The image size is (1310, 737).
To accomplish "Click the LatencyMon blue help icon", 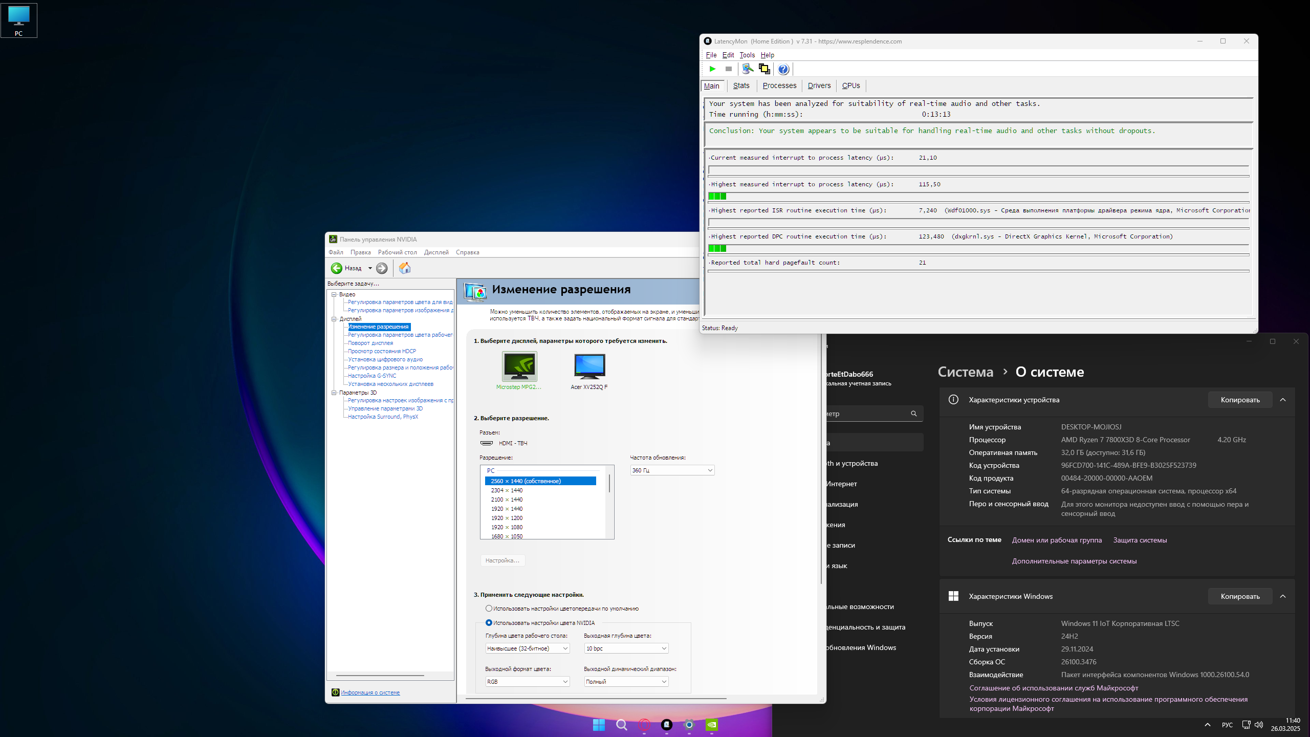I will (783, 69).
